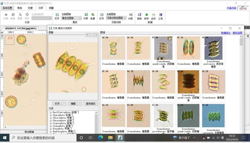The width and height of the screenshot is (250, 143).
Task: Click the 上色 (colorize) icon
Action: [x=160, y=16]
